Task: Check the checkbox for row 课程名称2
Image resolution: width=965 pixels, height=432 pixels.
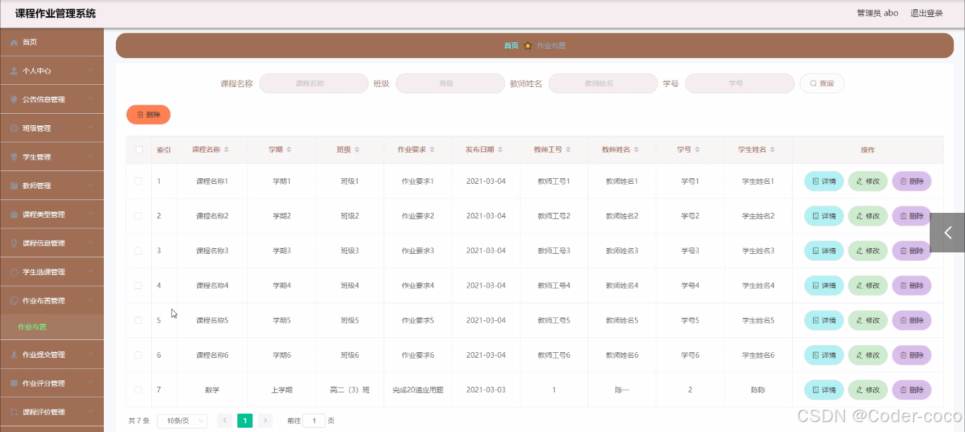Action: coord(138,216)
